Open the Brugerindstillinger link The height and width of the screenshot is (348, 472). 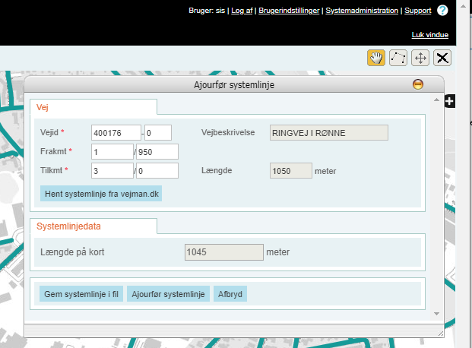(x=290, y=11)
